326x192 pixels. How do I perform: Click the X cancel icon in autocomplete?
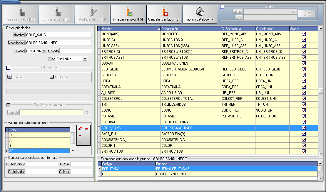[x=80, y=142]
